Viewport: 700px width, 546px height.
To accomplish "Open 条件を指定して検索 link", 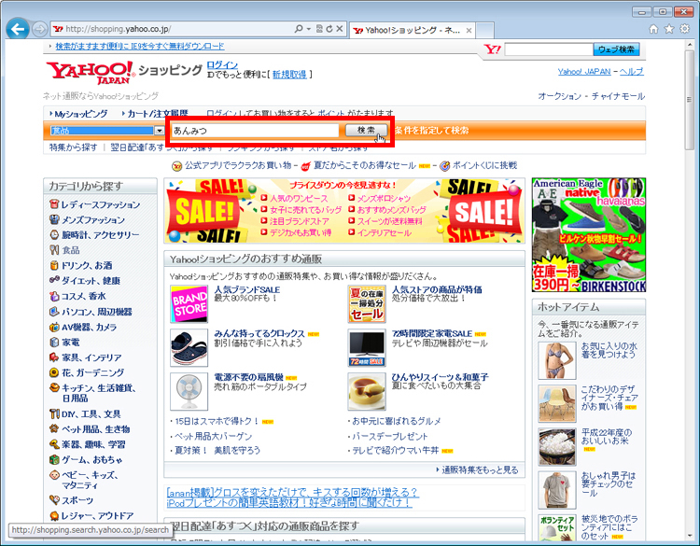I will coord(431,131).
